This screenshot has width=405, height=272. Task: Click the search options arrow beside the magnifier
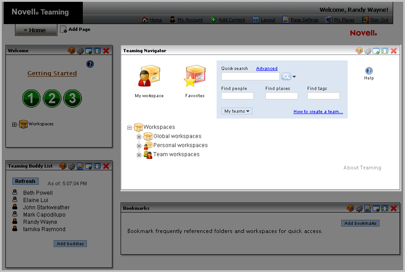click(x=294, y=77)
